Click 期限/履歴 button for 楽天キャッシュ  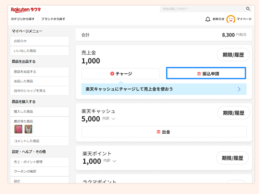pos(233,113)
